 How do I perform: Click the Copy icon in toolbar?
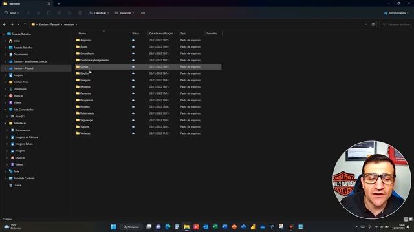(39, 13)
